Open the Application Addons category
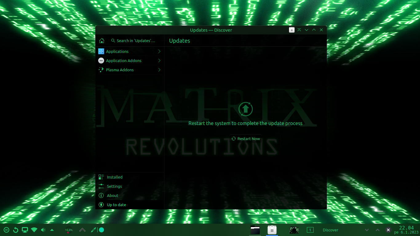Image resolution: width=420 pixels, height=236 pixels. [130, 61]
